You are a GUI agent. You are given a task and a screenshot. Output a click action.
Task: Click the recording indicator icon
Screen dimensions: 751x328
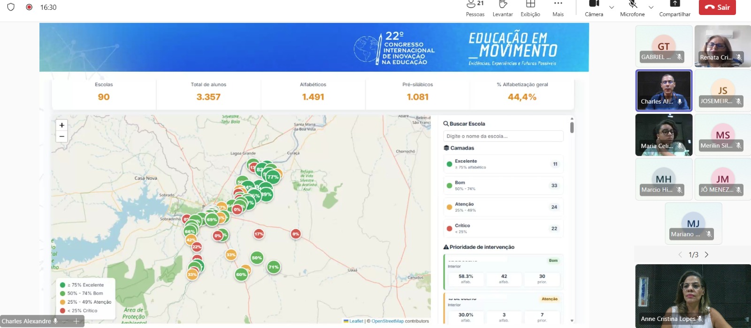[x=29, y=7]
